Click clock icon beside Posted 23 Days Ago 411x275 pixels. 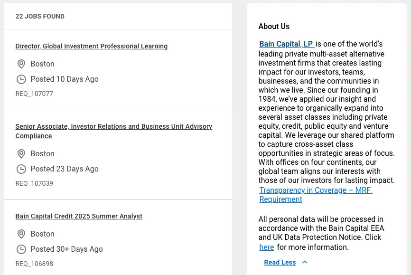(x=21, y=169)
